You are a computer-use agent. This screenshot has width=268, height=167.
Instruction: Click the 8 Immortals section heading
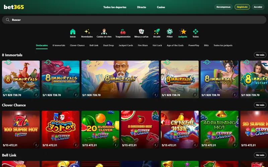tap(12, 55)
